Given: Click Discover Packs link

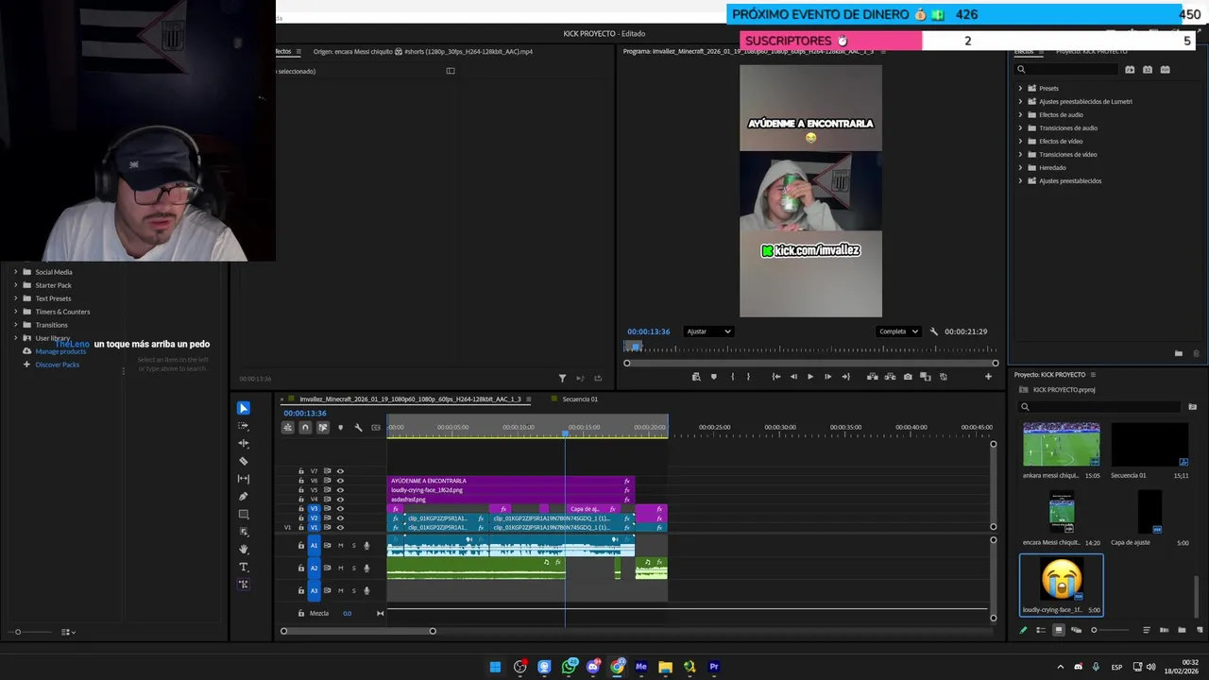Looking at the screenshot, I should point(58,365).
